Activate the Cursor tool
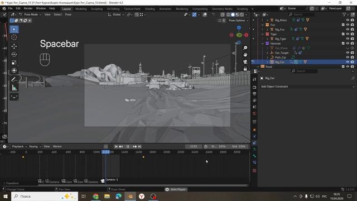 [14, 37]
